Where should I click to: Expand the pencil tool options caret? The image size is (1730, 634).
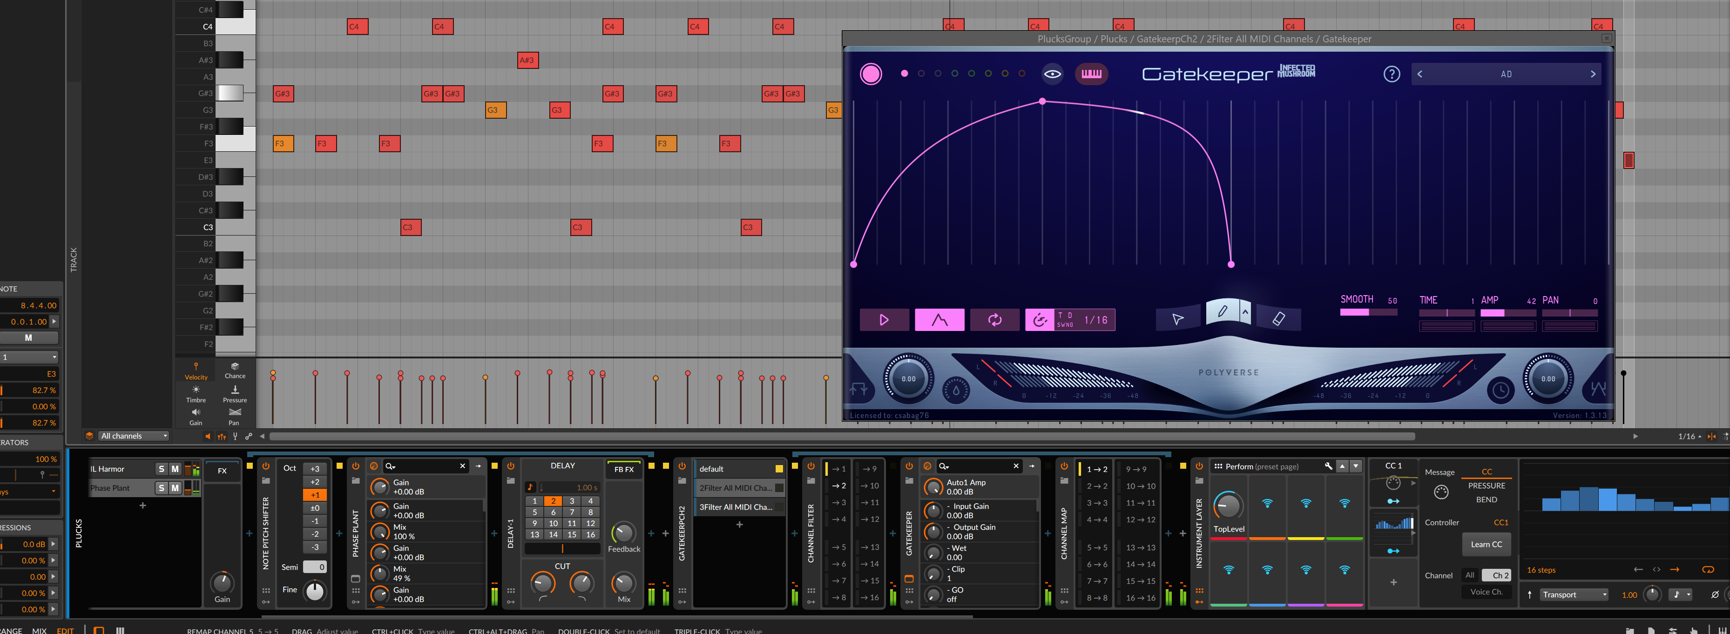[1245, 311]
